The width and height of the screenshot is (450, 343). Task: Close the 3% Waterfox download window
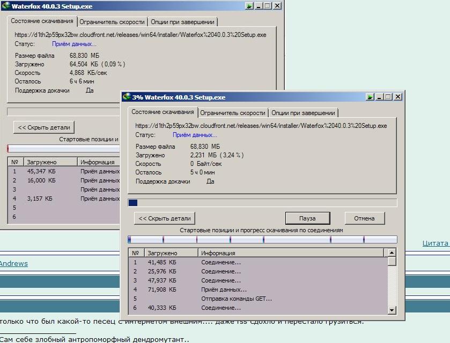(398, 97)
